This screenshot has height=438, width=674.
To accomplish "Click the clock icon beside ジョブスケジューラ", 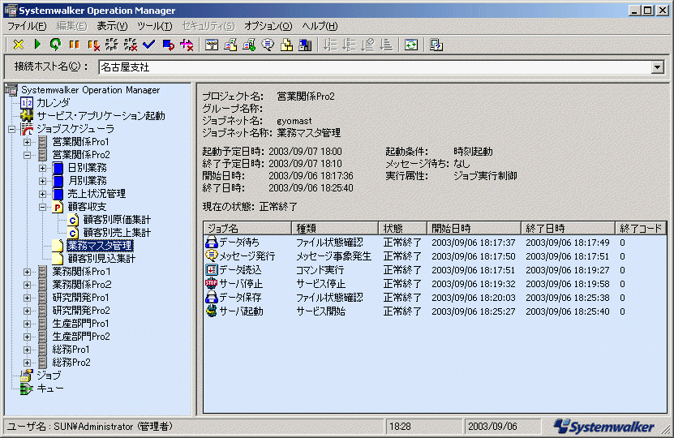I will [27, 129].
